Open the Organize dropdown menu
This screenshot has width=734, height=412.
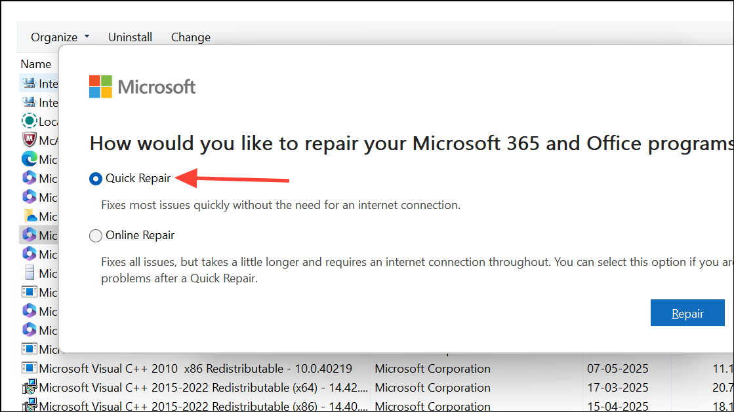pyautogui.click(x=60, y=37)
